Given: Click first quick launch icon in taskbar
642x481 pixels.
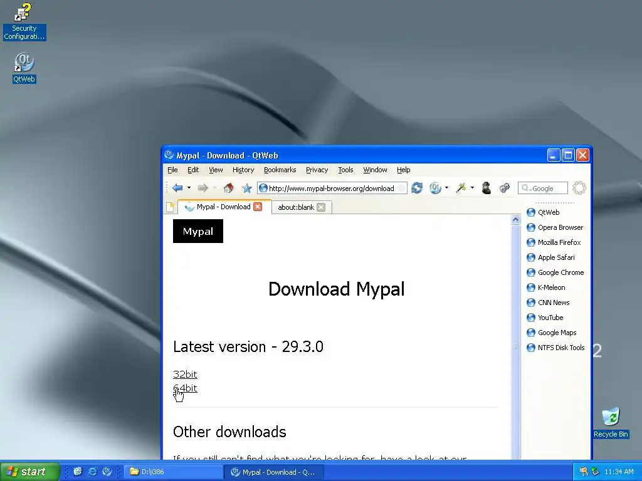Looking at the screenshot, I should point(77,472).
